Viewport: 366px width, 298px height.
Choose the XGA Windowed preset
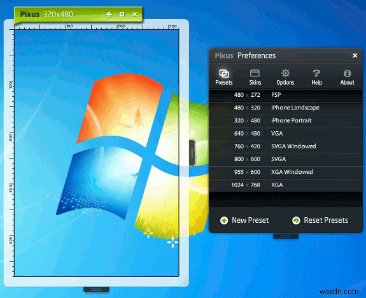tap(286, 172)
